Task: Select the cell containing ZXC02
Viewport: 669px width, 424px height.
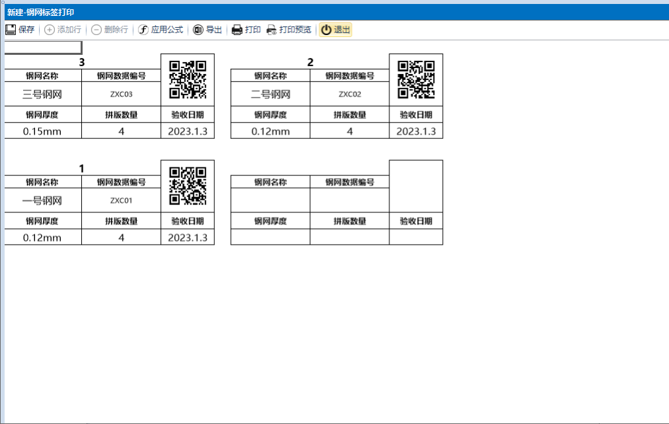Action: (x=350, y=94)
